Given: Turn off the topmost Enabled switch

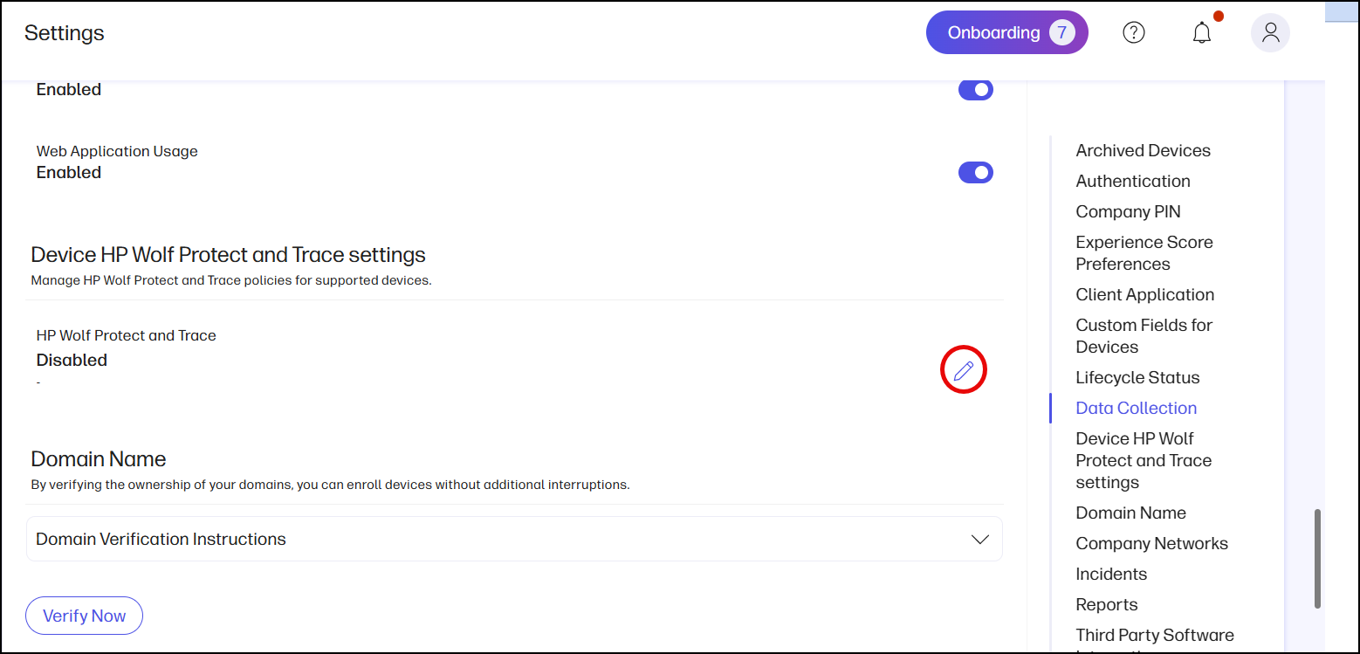Looking at the screenshot, I should point(975,89).
